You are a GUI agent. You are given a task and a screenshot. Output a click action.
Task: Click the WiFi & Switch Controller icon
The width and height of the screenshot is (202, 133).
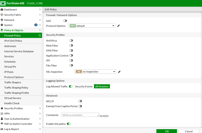pos(2,124)
